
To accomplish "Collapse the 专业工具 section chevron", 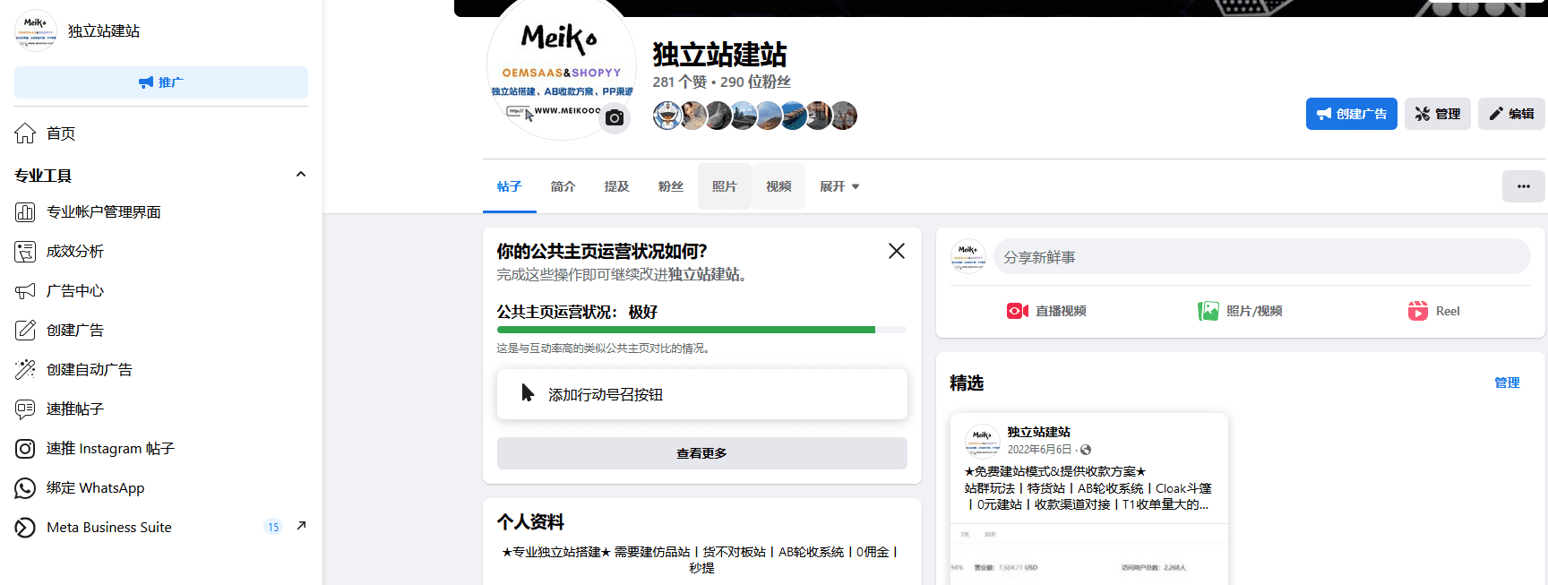I will [301, 175].
